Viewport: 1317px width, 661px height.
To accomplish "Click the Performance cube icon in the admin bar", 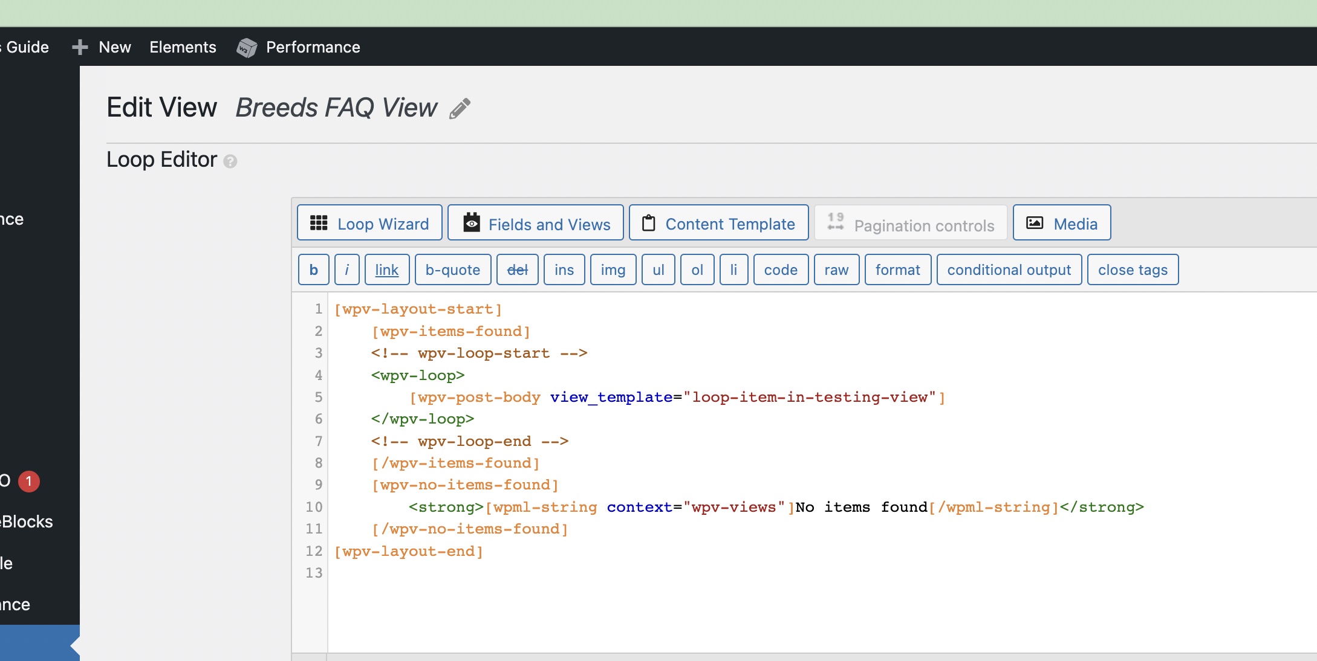I will pyautogui.click(x=246, y=48).
